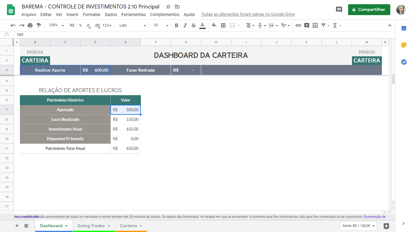The image size is (412, 232).
Task: Expand the font size 10 dropdown
Action: [x=160, y=25]
